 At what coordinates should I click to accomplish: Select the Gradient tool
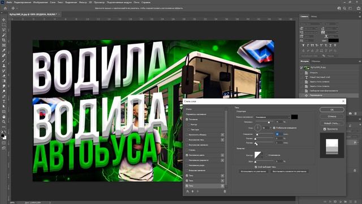click(x=4, y=81)
